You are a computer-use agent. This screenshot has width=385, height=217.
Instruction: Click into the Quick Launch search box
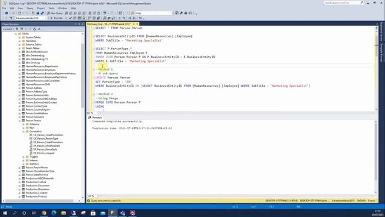click(343, 2)
